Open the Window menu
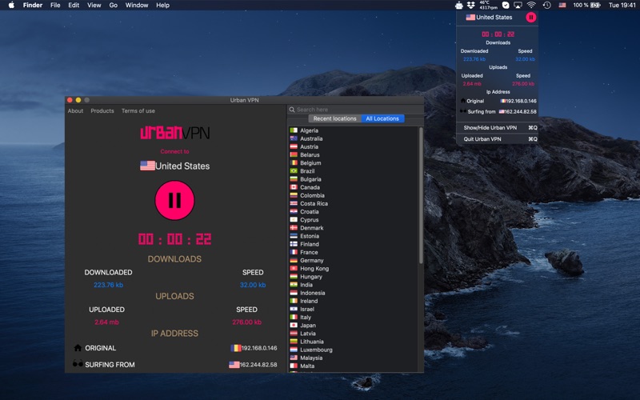Viewport: 640px width, 400px height. click(136, 5)
